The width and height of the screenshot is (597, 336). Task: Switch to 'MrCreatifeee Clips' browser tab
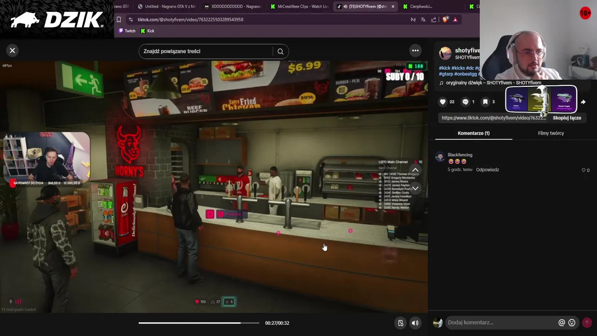[x=299, y=7]
